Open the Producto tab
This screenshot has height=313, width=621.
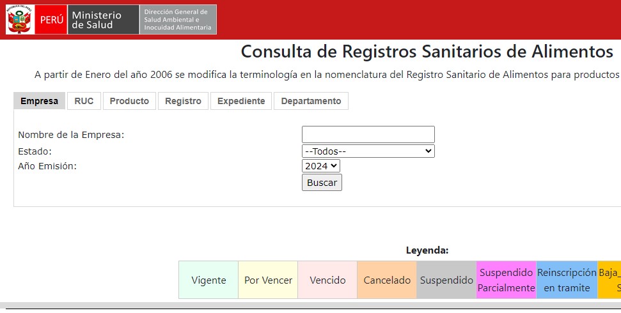[129, 101]
